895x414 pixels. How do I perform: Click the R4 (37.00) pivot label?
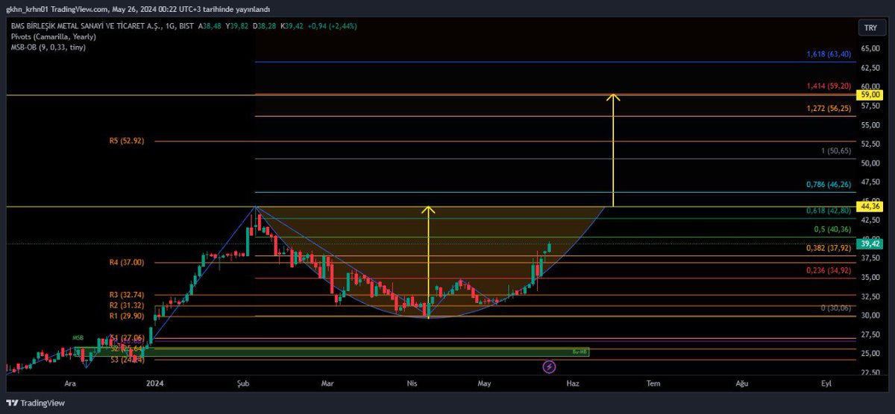pyautogui.click(x=126, y=262)
